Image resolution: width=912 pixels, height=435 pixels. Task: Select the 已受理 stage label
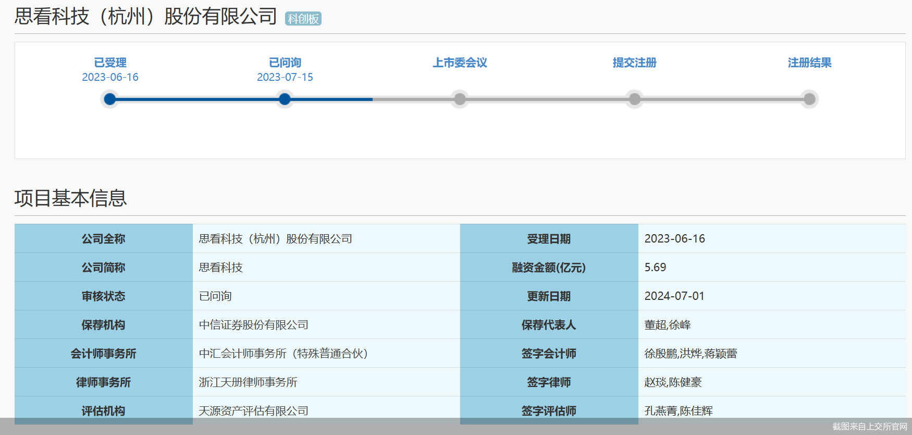point(110,63)
